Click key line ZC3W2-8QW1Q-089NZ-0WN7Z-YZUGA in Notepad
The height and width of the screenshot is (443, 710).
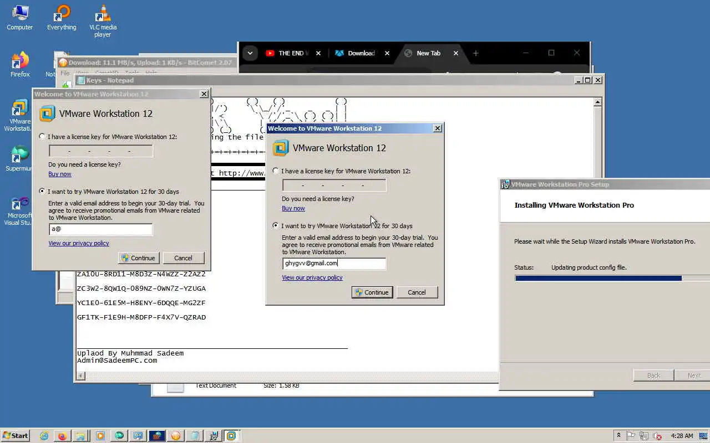point(141,289)
